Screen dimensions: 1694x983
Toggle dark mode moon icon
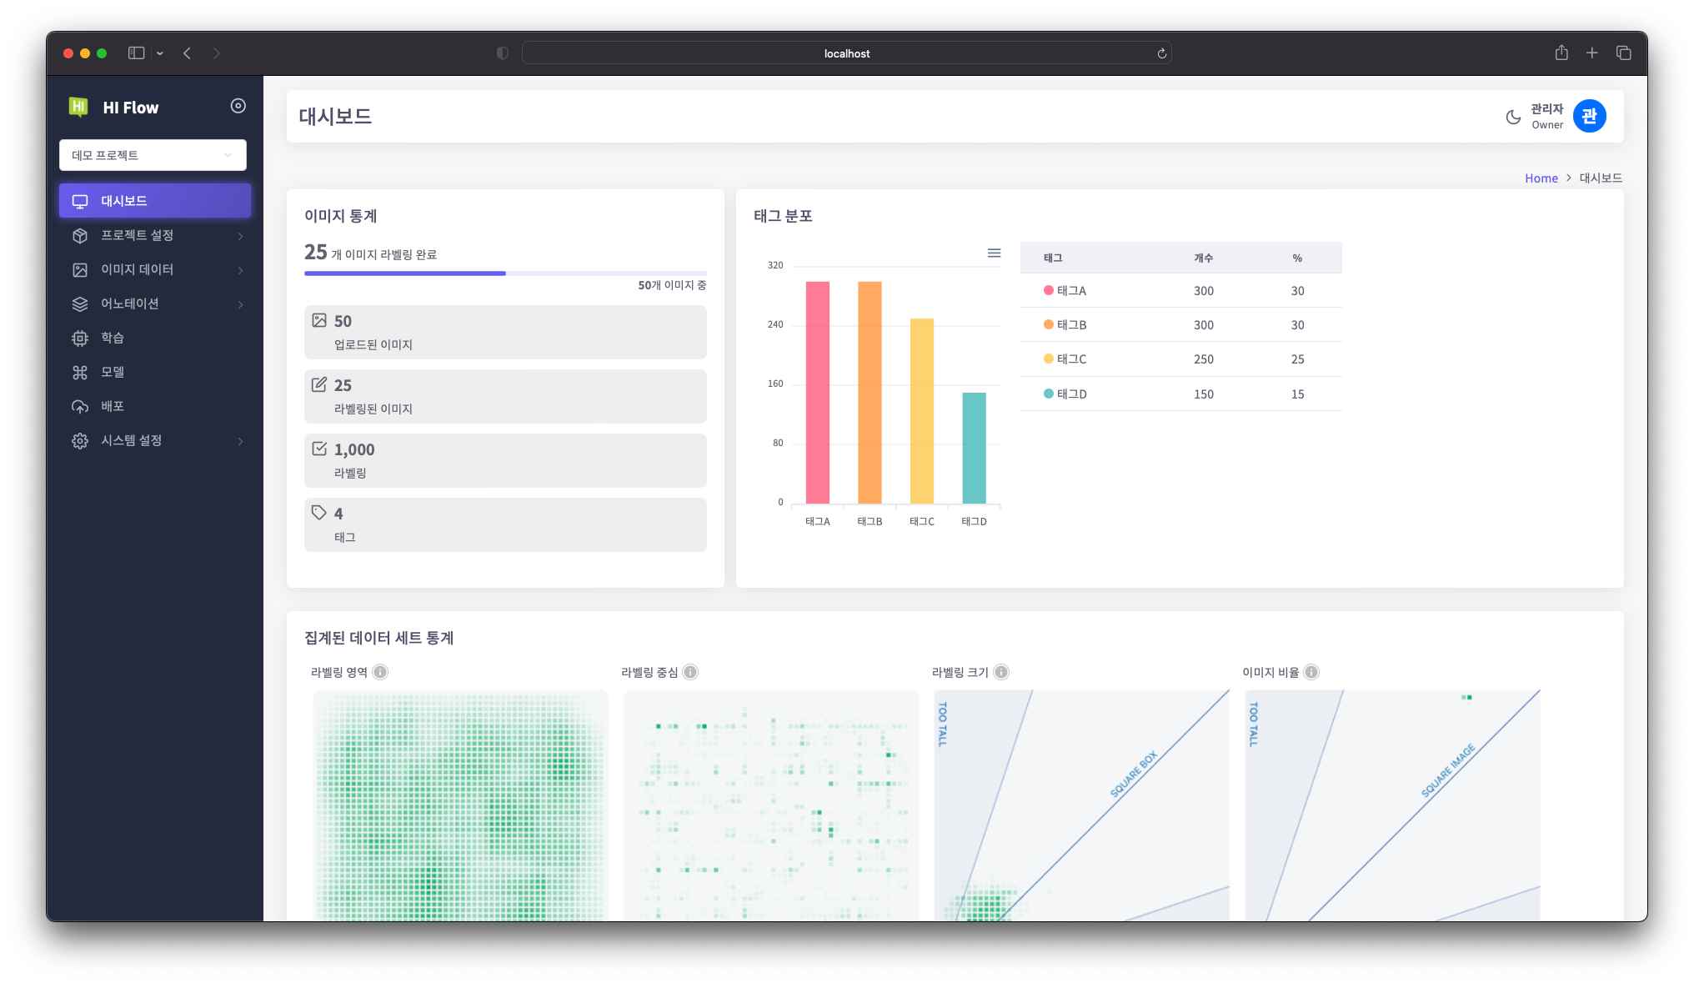pyautogui.click(x=1513, y=117)
